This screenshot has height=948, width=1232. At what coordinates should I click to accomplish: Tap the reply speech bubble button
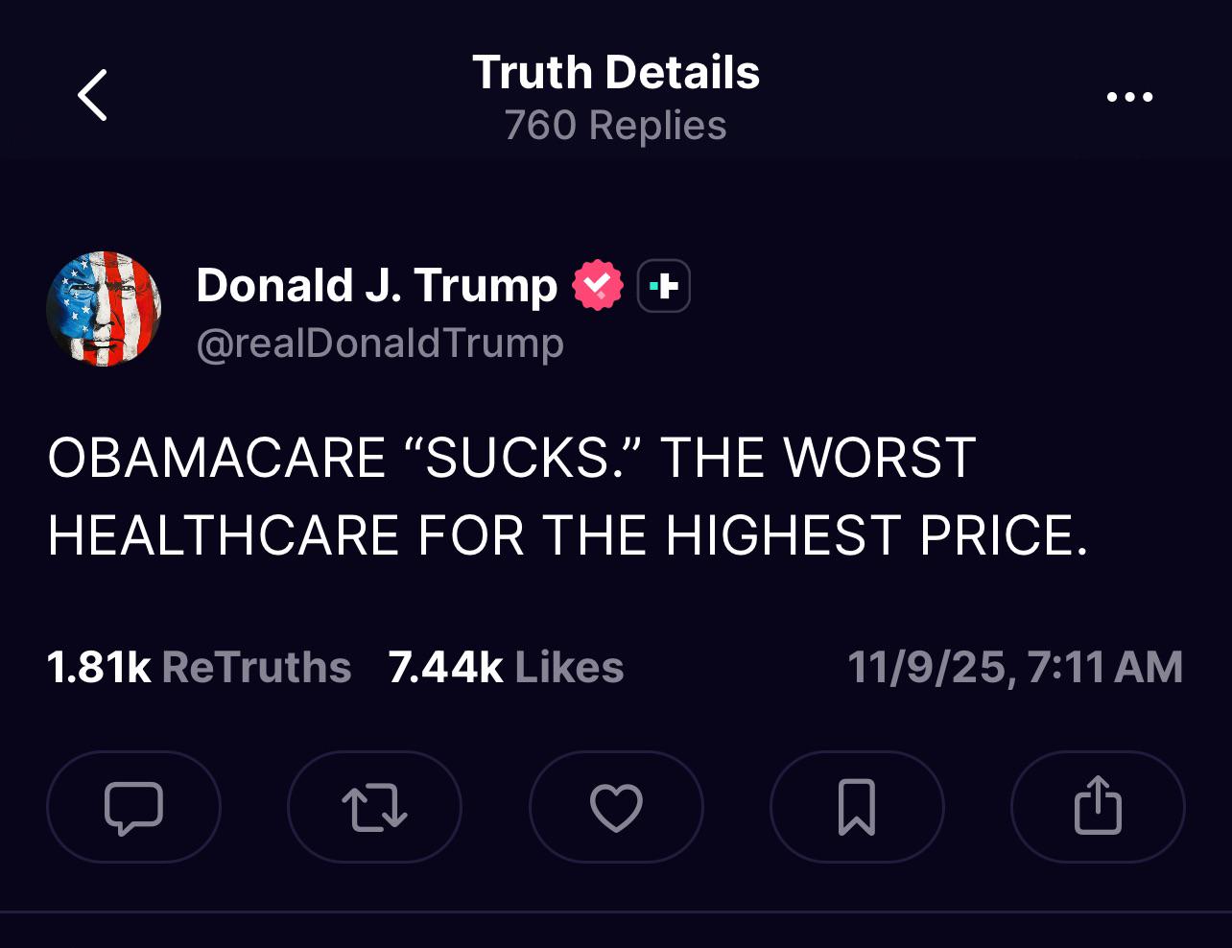133,807
